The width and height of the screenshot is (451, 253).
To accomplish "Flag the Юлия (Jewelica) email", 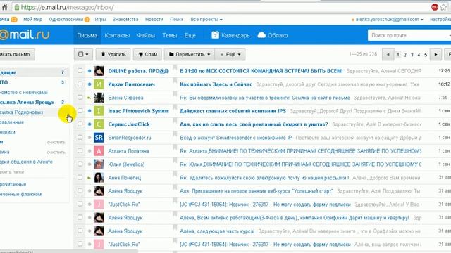I will [175, 161].
